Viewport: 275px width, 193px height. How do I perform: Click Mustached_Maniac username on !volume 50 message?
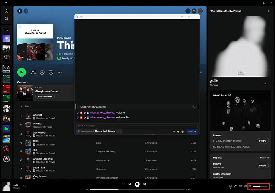(102, 118)
